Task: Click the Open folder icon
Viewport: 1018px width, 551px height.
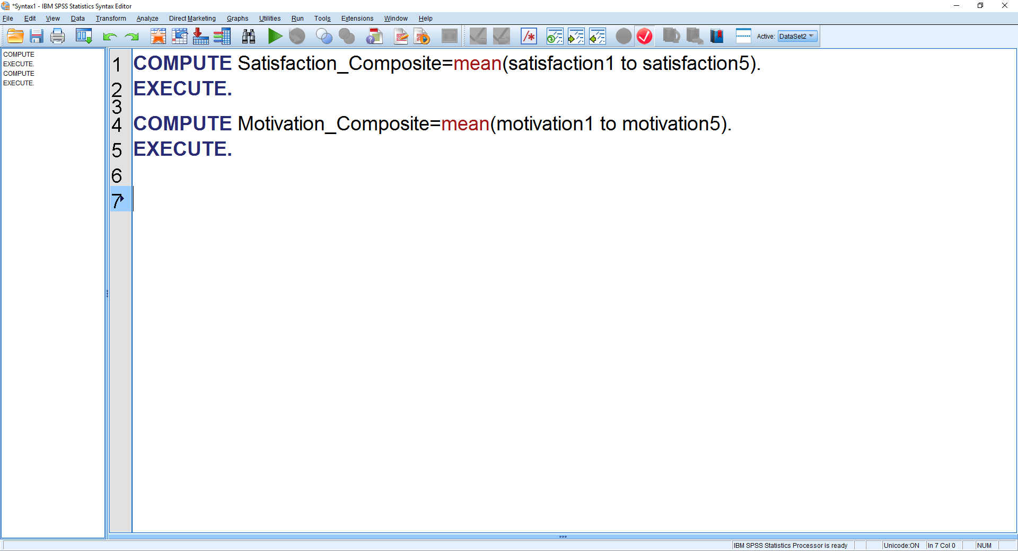Action: [15, 36]
